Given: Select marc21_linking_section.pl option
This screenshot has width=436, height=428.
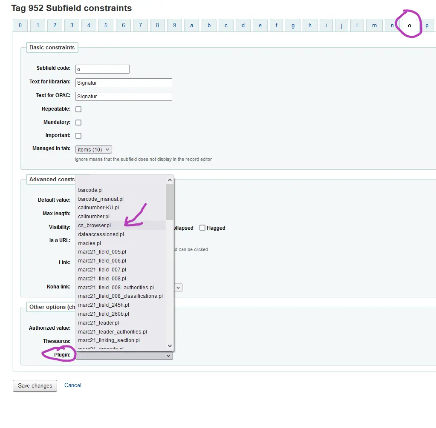Looking at the screenshot, I should [x=121, y=340].
